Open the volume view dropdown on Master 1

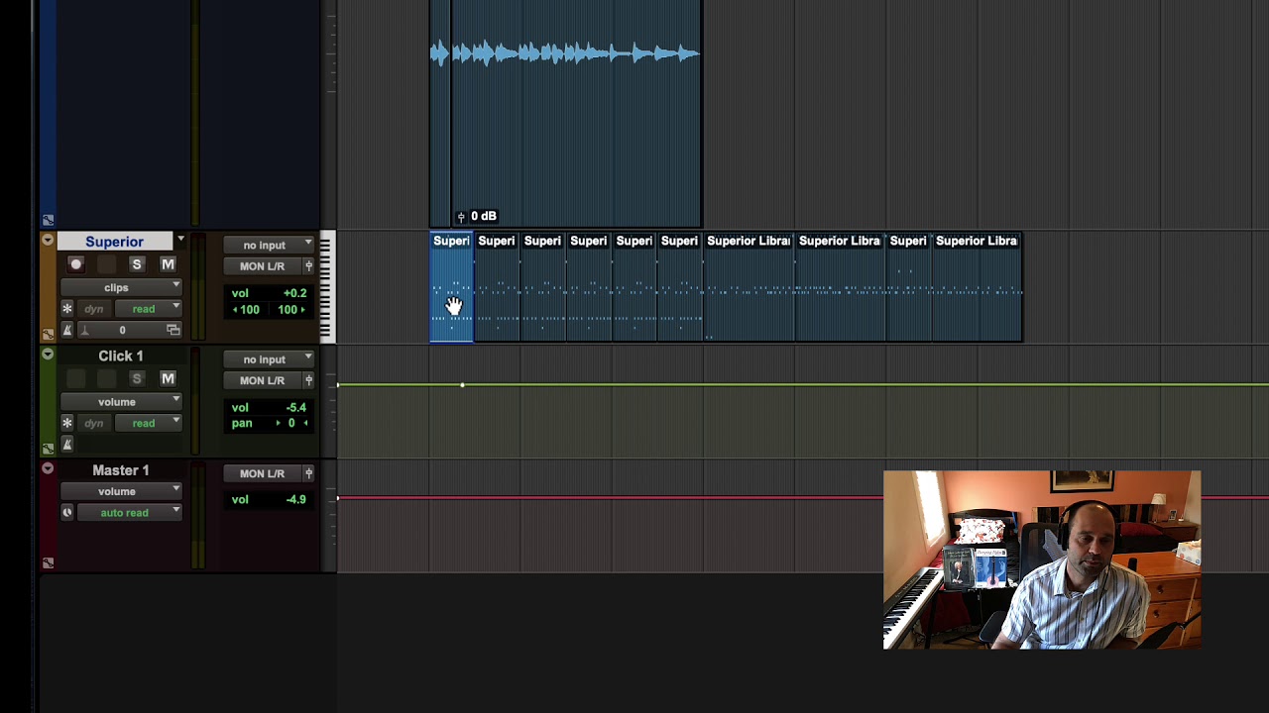coord(120,491)
